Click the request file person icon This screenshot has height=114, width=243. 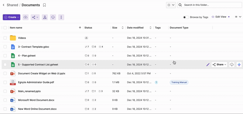(x=45, y=17)
